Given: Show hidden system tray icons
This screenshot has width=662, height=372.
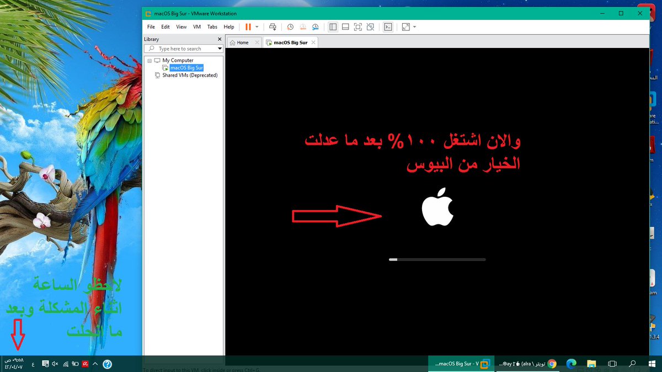Looking at the screenshot, I should tap(95, 364).
